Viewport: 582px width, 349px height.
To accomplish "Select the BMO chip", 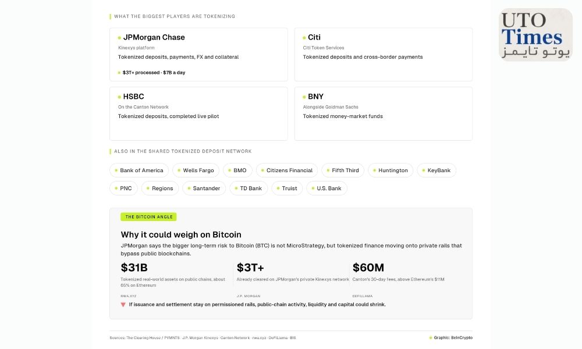I will tap(237, 170).
